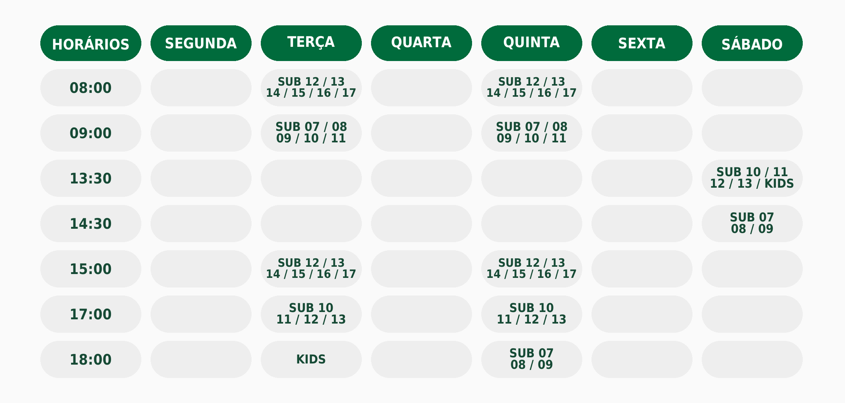The width and height of the screenshot is (845, 403).
Task: Click the SEXTA header pill
Action: point(642,43)
